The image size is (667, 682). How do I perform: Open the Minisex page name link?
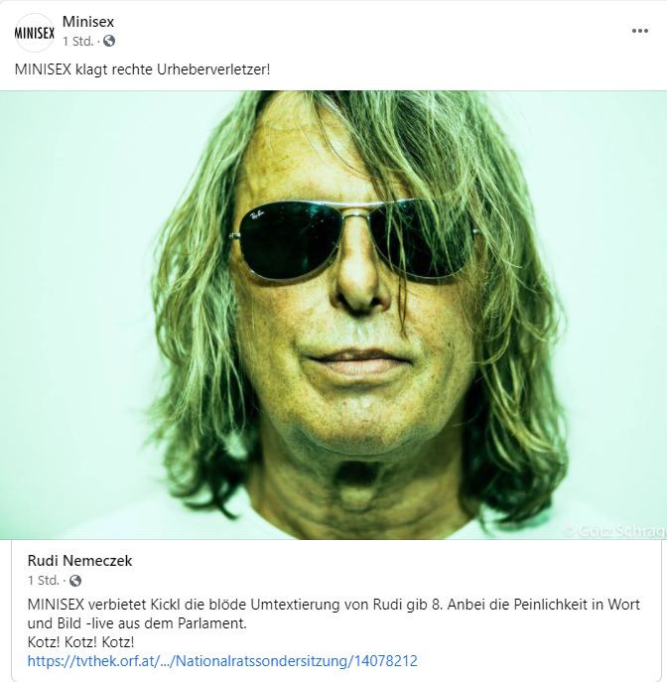tap(88, 21)
